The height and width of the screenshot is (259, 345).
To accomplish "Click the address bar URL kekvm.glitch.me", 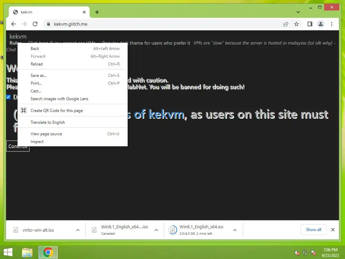I will [70, 24].
